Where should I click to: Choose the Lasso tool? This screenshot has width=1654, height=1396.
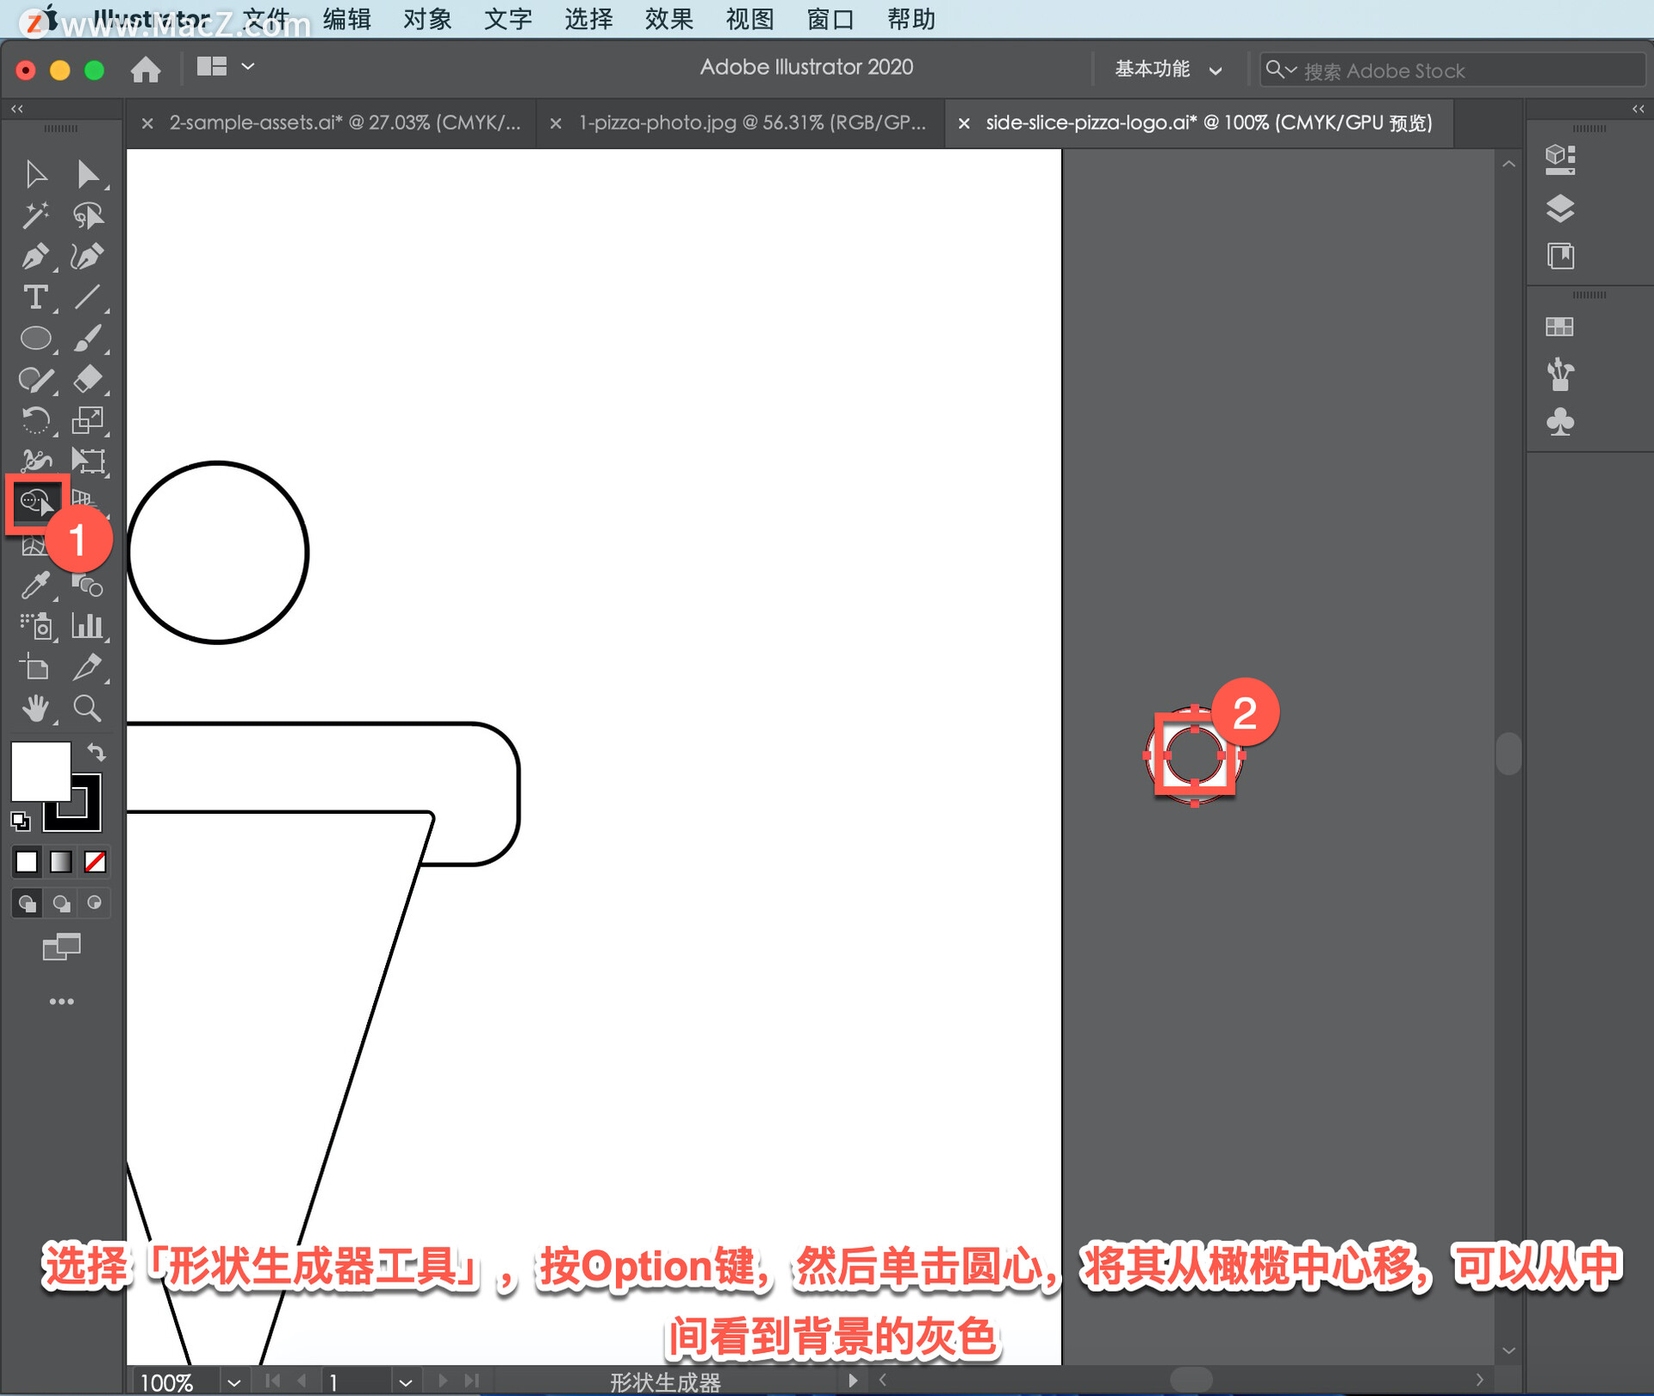click(87, 215)
